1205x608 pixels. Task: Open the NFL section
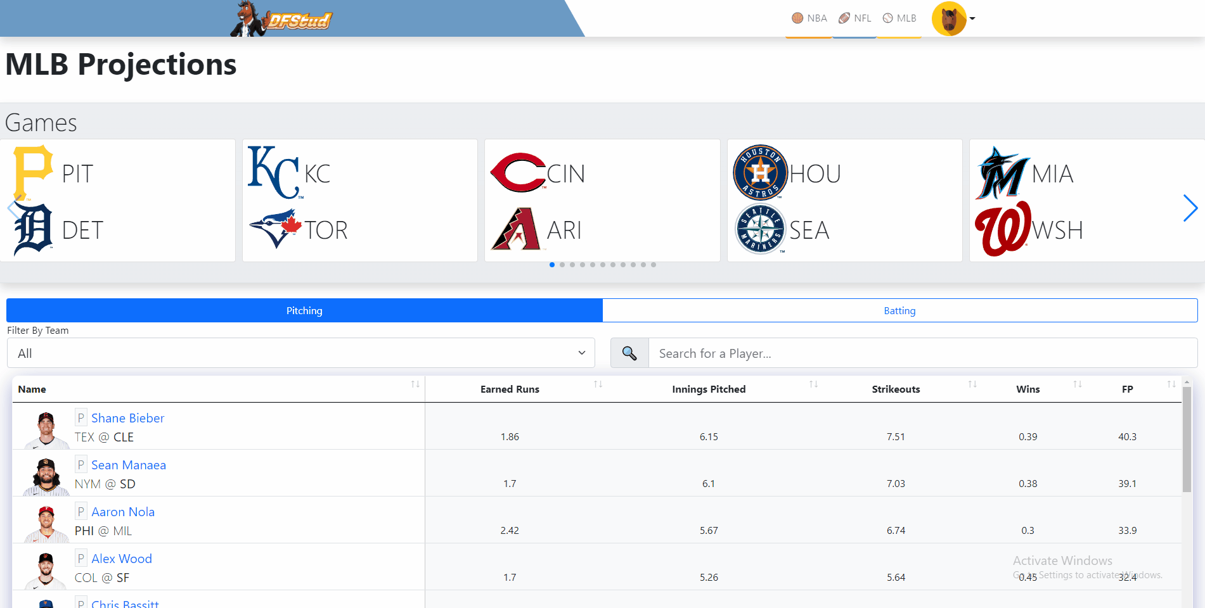(855, 18)
